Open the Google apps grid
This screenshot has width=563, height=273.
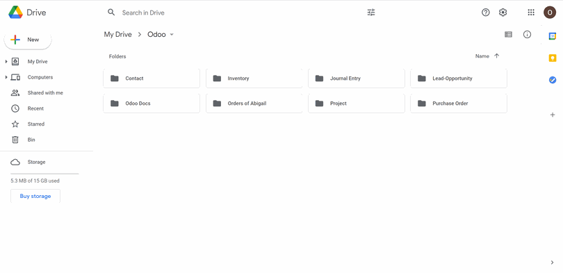pyautogui.click(x=531, y=13)
